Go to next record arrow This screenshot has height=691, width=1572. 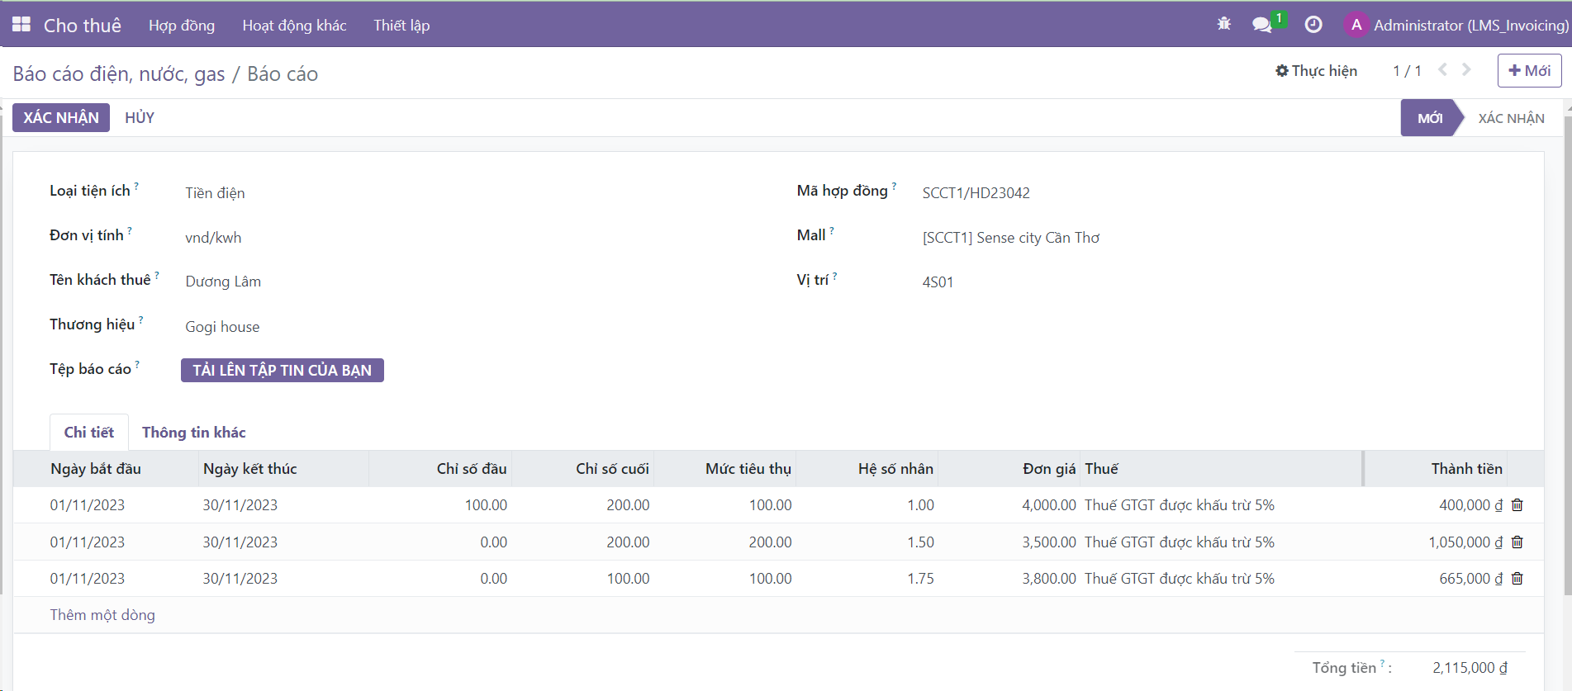coord(1466,70)
